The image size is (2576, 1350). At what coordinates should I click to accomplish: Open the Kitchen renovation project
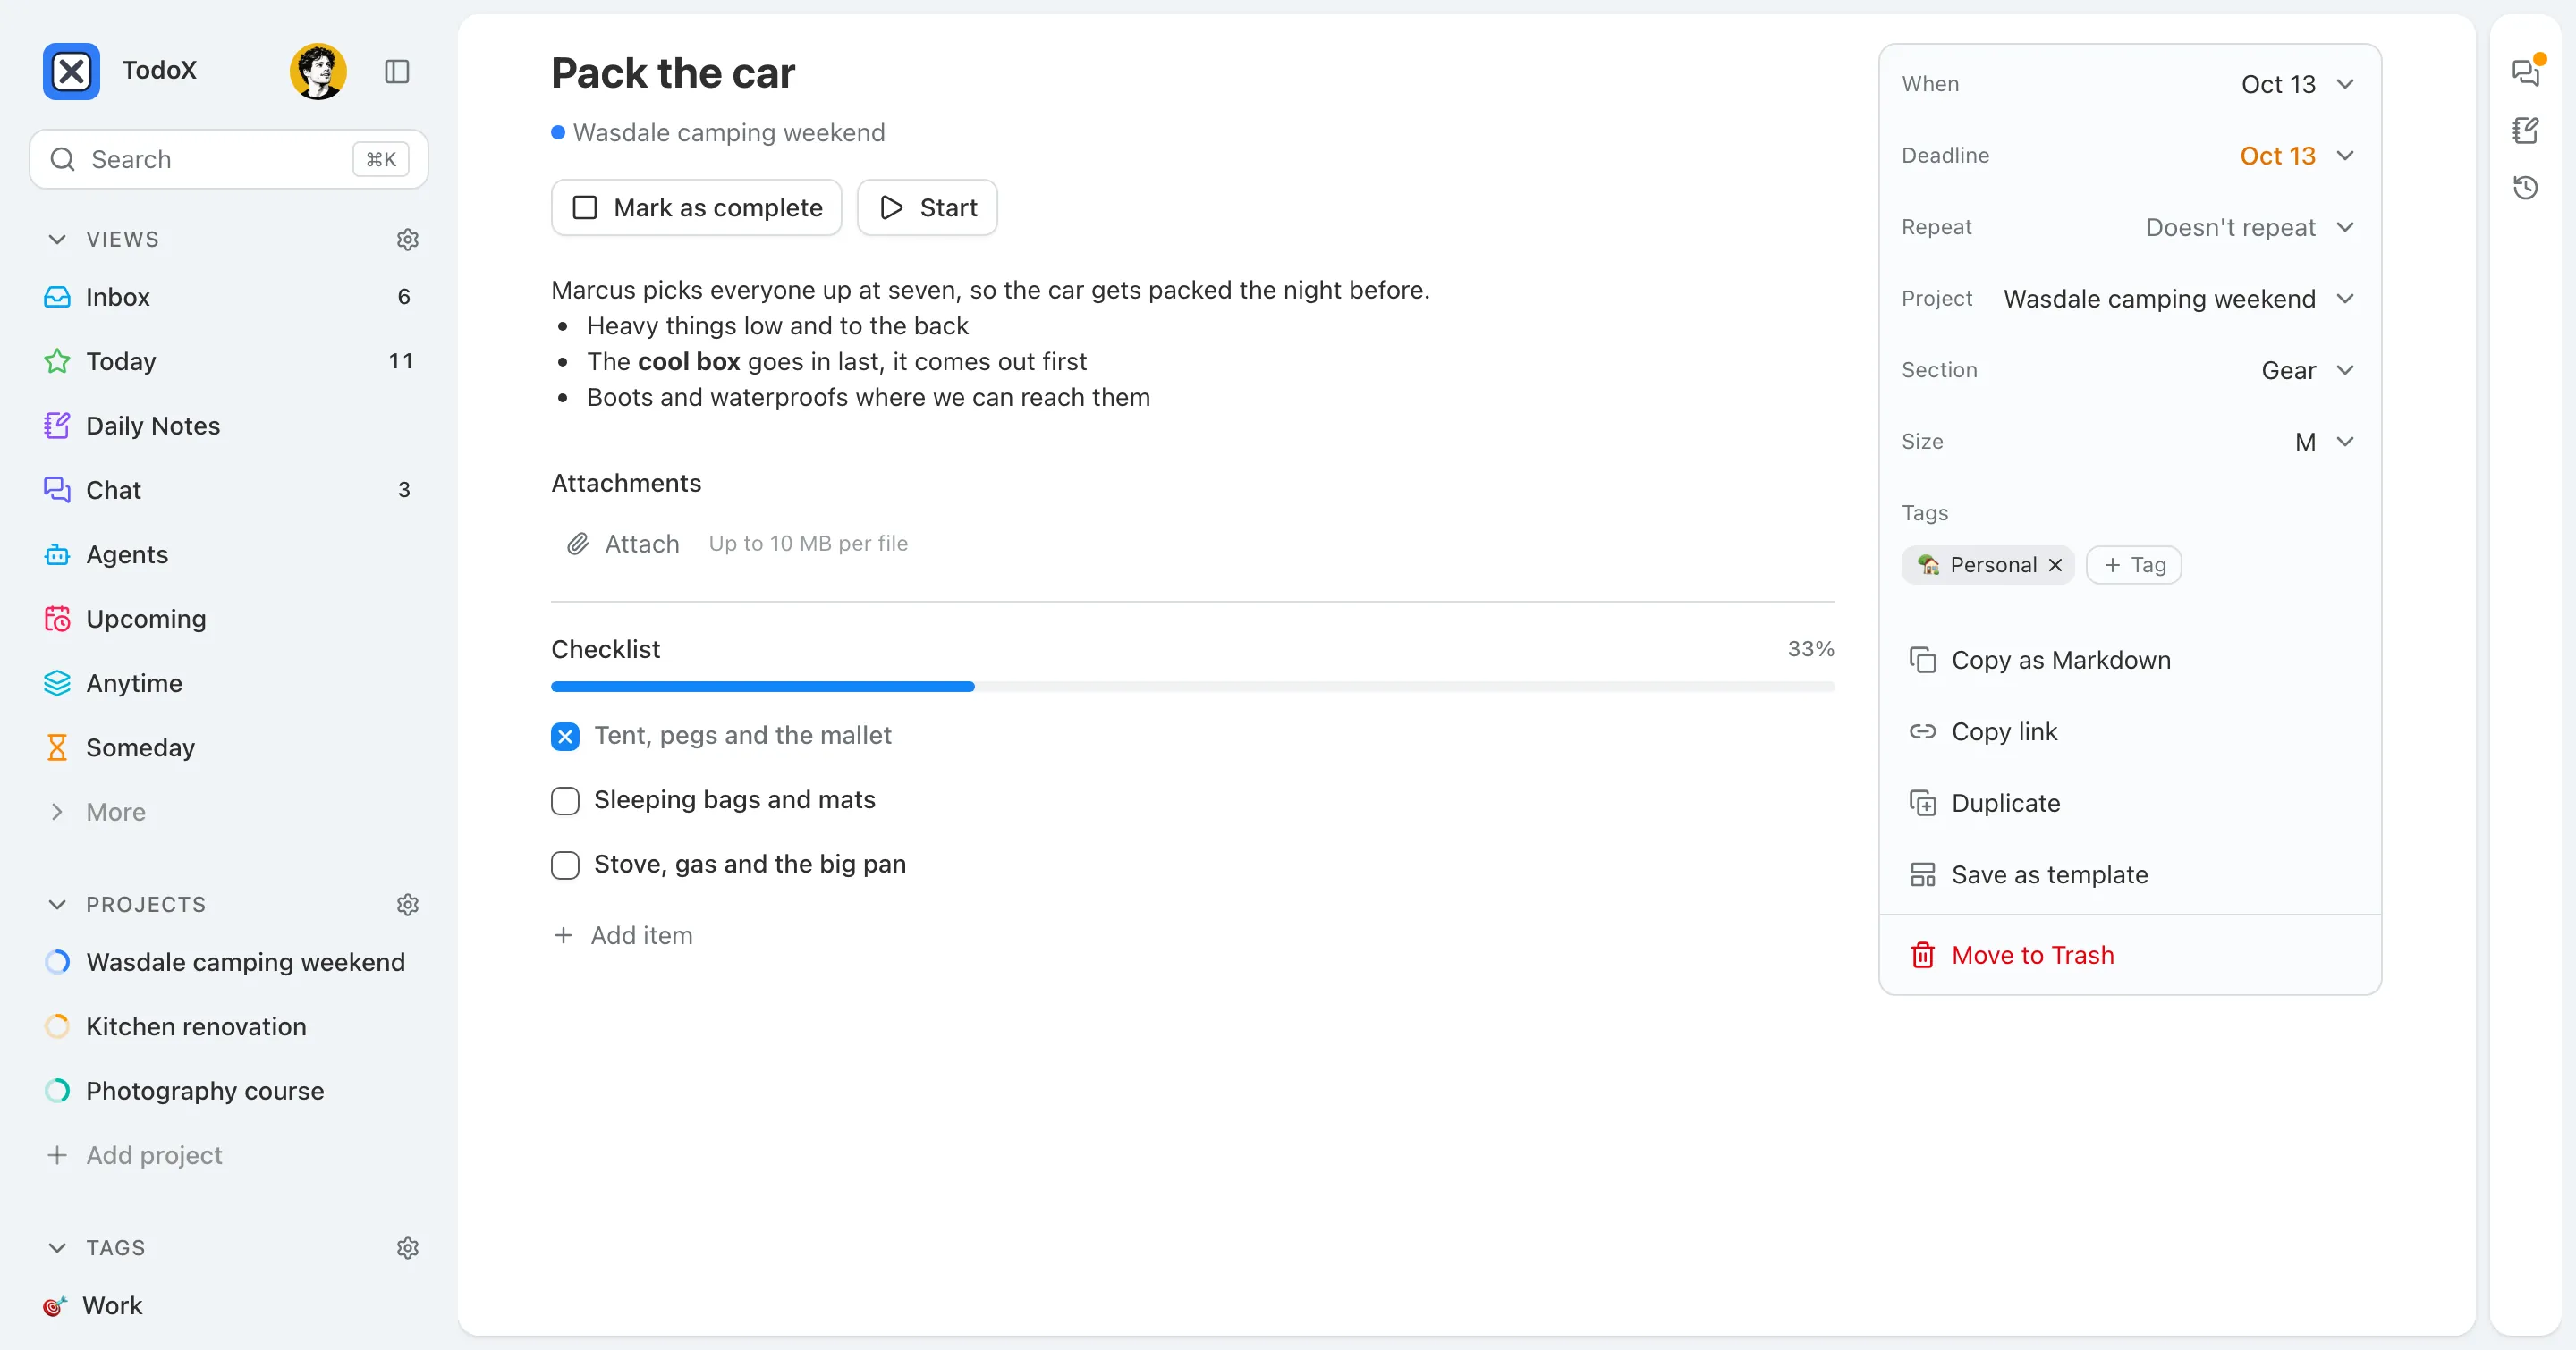pyautogui.click(x=229, y=1026)
